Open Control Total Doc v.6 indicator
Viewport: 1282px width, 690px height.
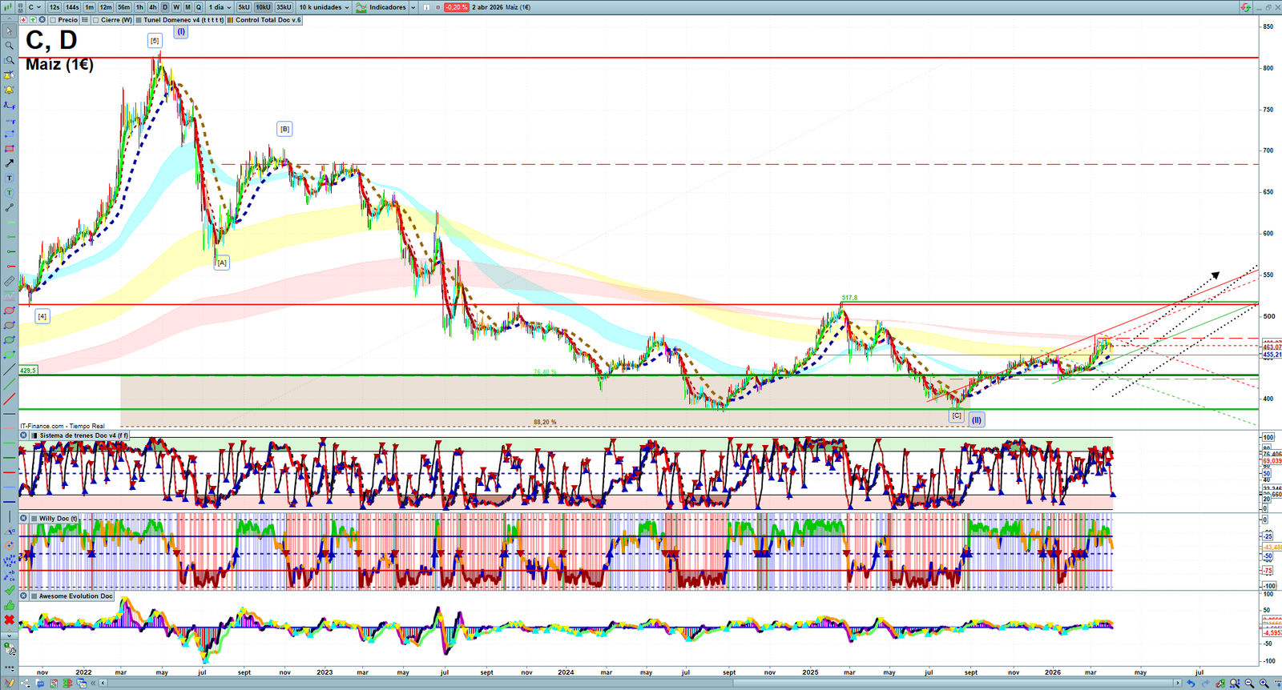268,20
